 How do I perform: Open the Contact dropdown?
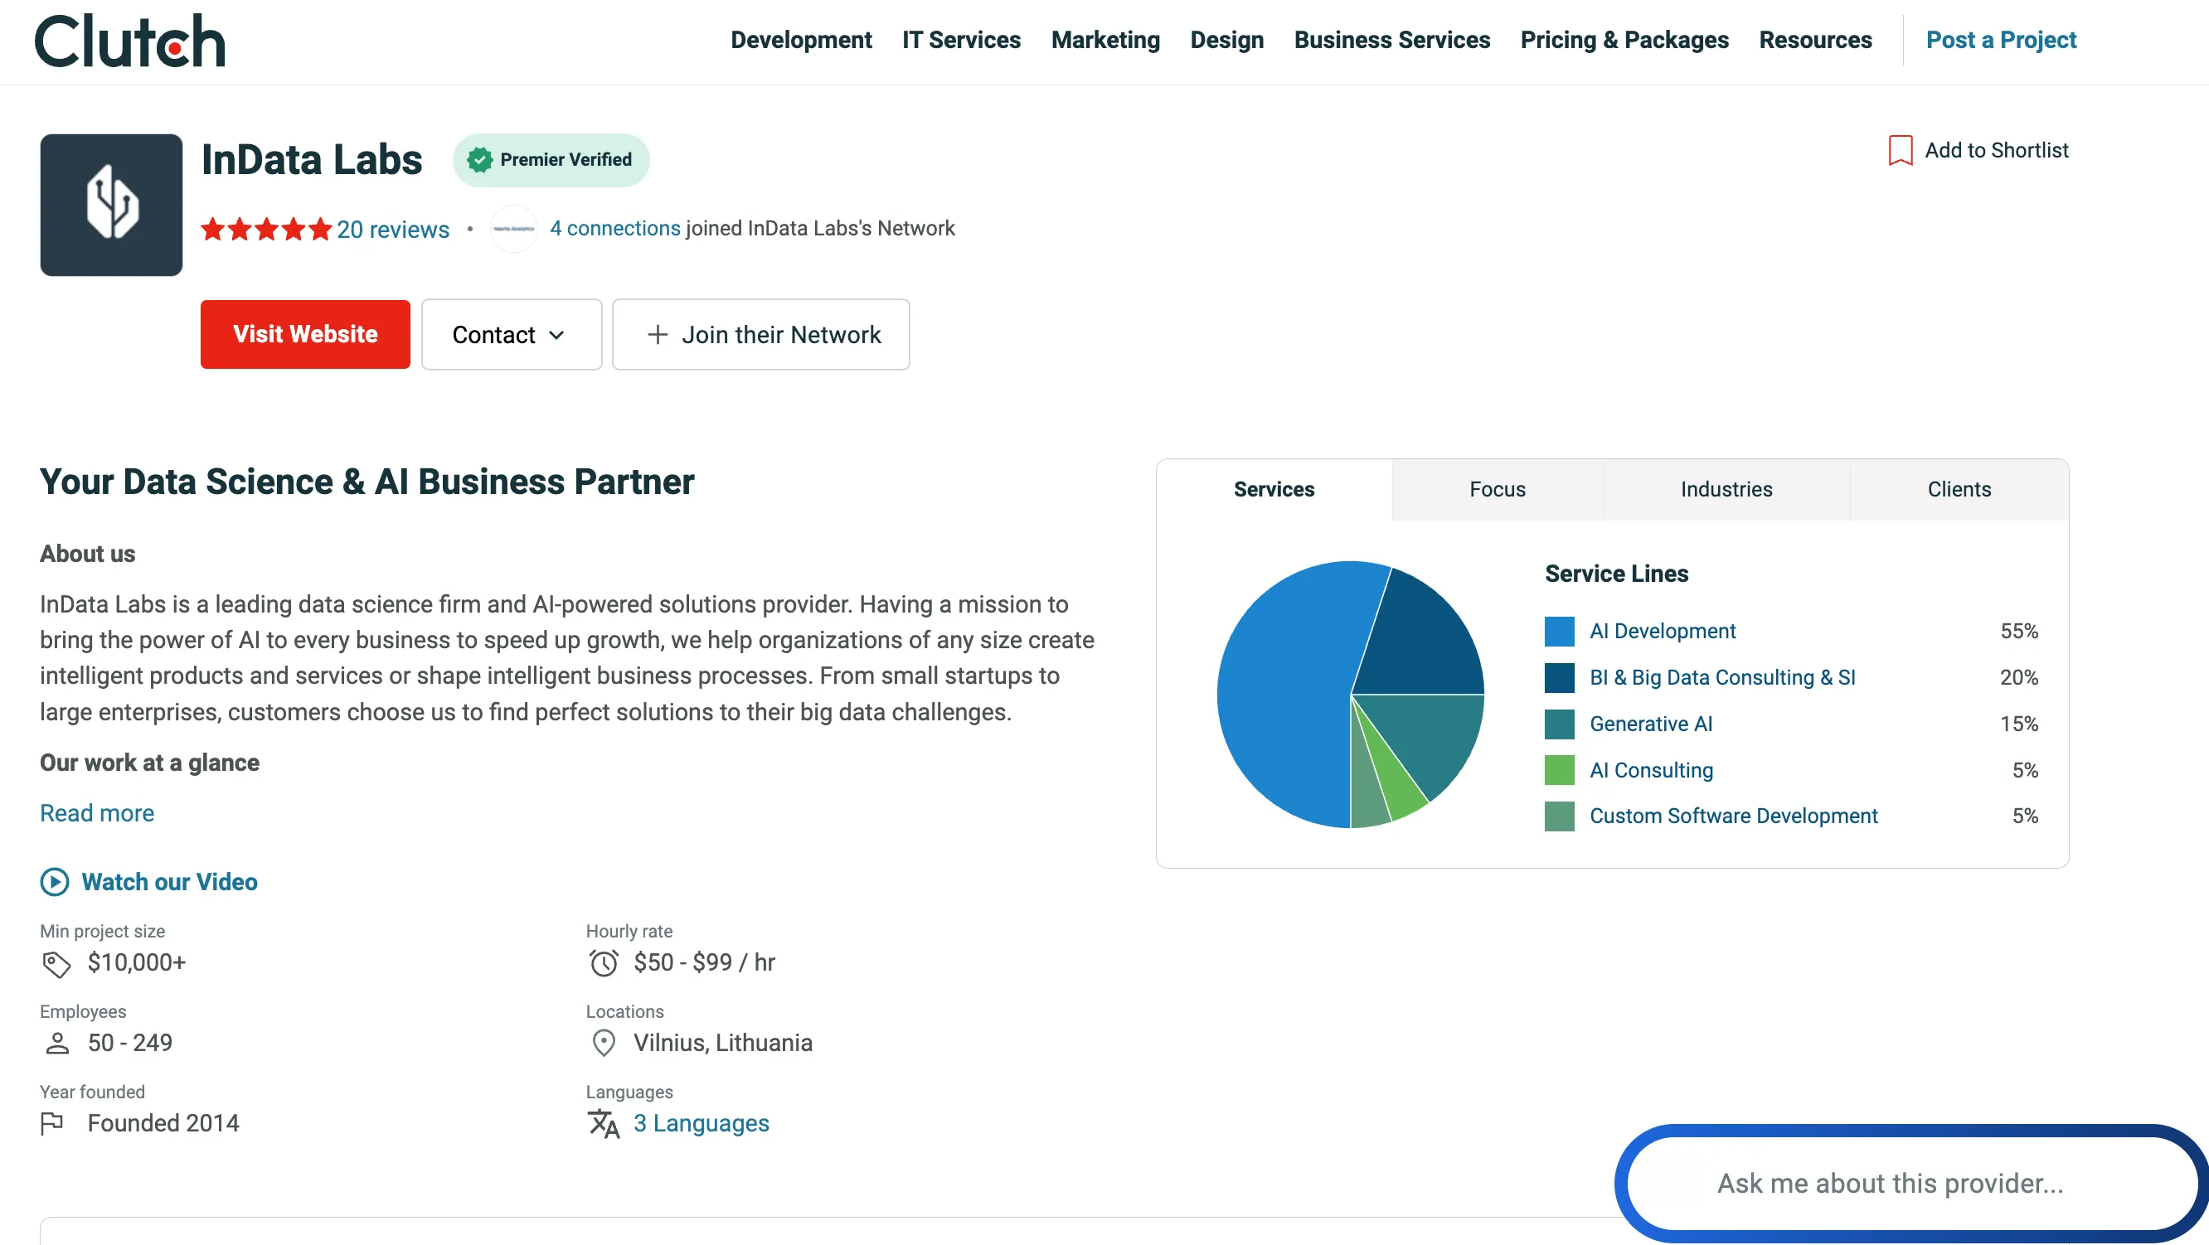511,334
